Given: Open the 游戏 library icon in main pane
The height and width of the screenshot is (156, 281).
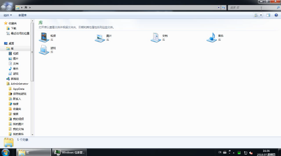Looking at the screenshot, I should (44, 50).
